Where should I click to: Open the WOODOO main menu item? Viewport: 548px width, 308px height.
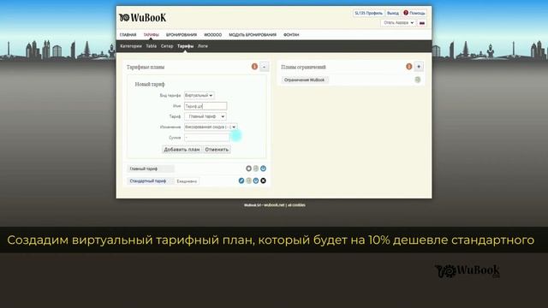tap(213, 35)
